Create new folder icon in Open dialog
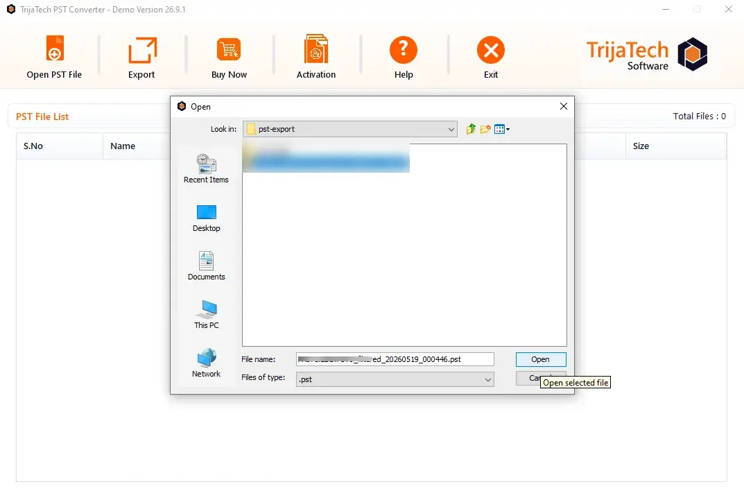This screenshot has width=744, height=491. [x=485, y=129]
